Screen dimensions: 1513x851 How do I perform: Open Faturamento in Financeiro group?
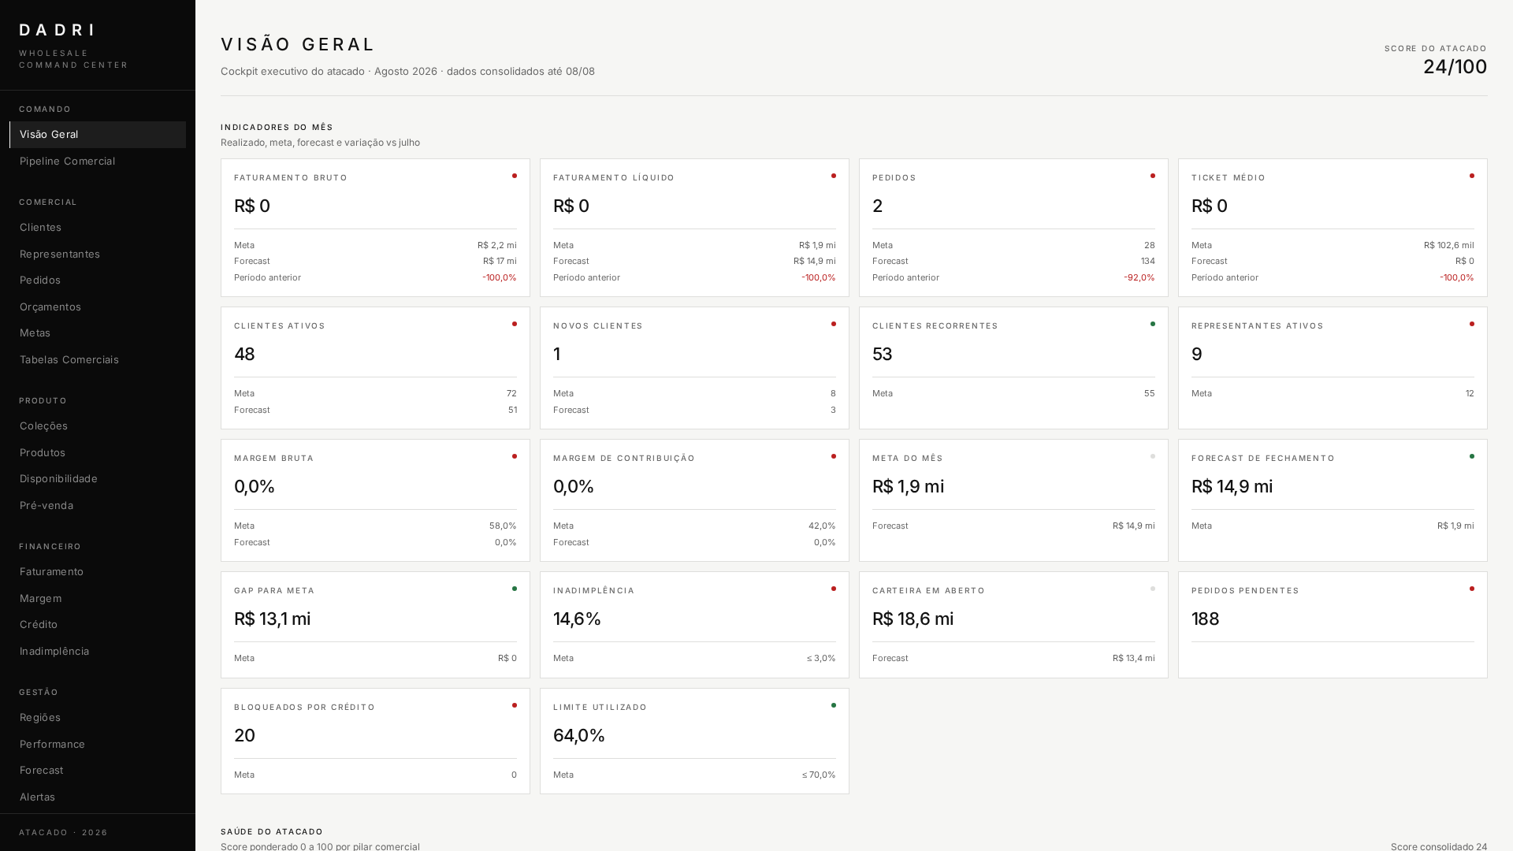coord(98,571)
